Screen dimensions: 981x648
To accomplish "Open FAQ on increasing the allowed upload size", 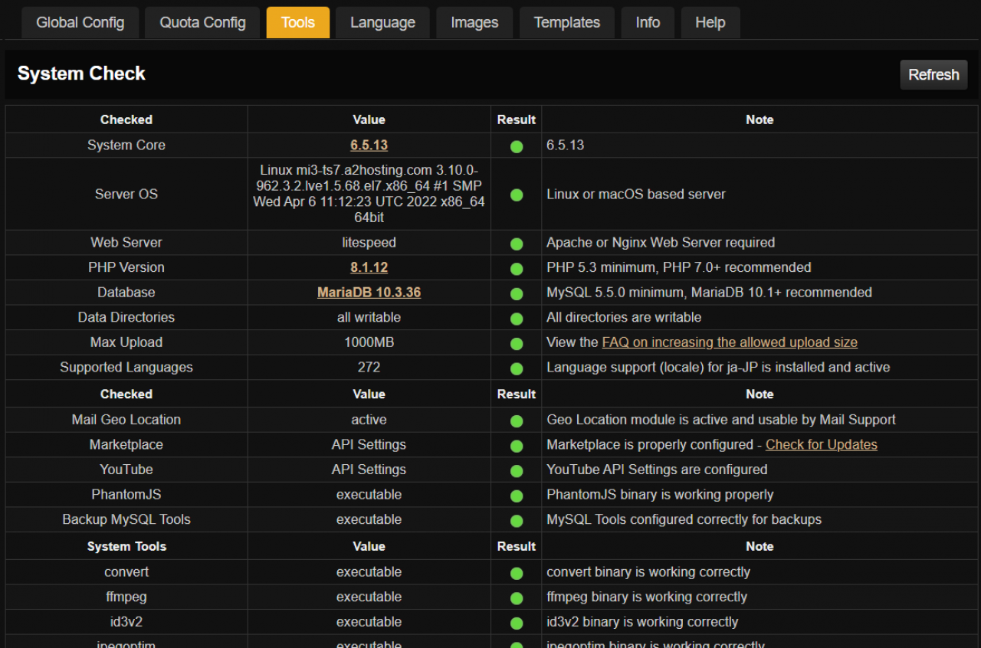I will point(730,342).
